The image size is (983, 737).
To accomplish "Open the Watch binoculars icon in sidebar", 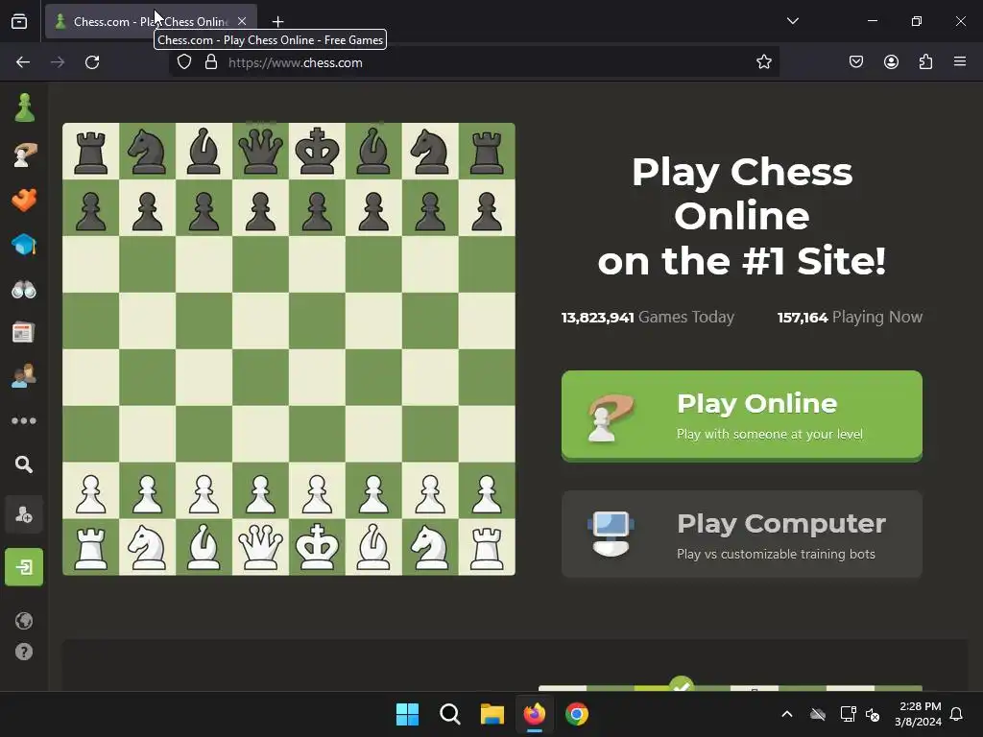I will point(24,290).
